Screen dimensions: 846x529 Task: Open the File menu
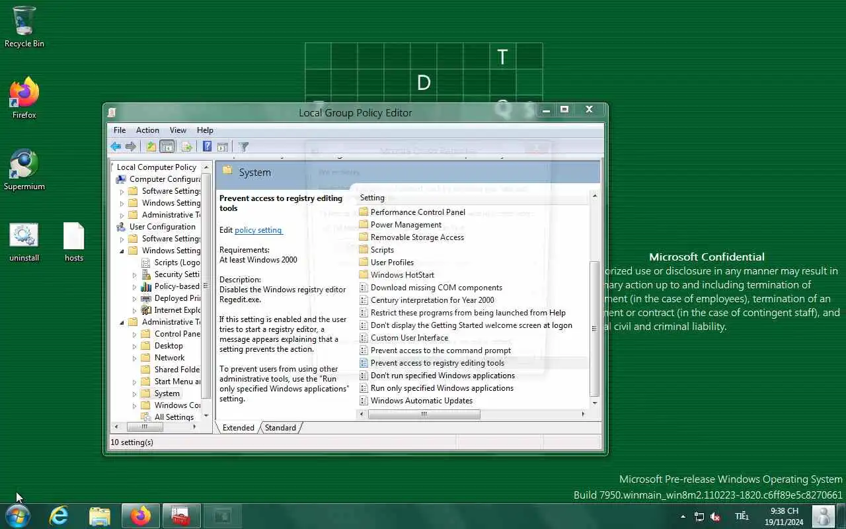(x=120, y=130)
